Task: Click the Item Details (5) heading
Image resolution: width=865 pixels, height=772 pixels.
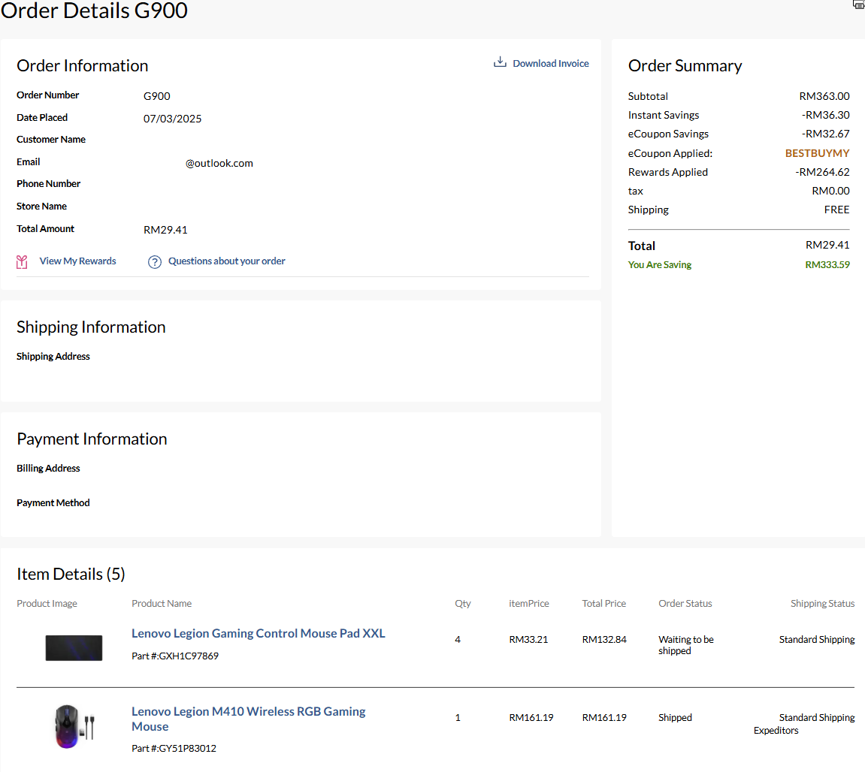Action: tap(71, 574)
